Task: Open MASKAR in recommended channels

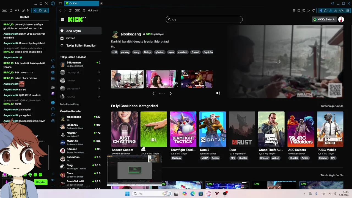Action: pyautogui.click(x=80, y=143)
